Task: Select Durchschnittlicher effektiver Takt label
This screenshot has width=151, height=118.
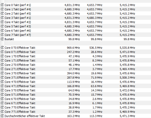Action: [25, 116]
